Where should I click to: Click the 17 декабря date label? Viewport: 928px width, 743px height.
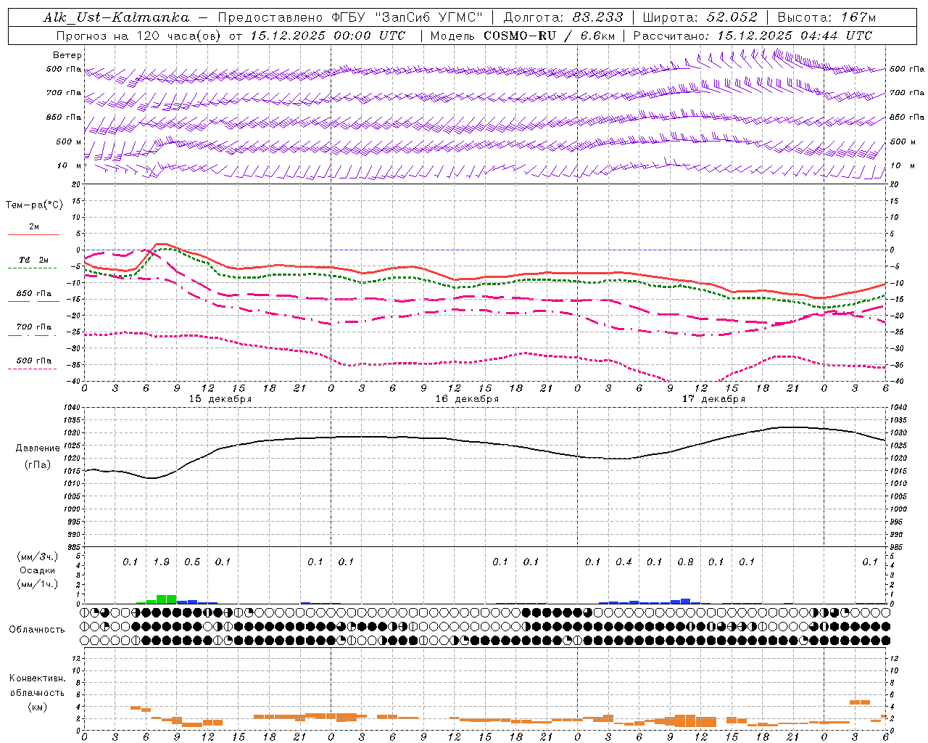(713, 399)
